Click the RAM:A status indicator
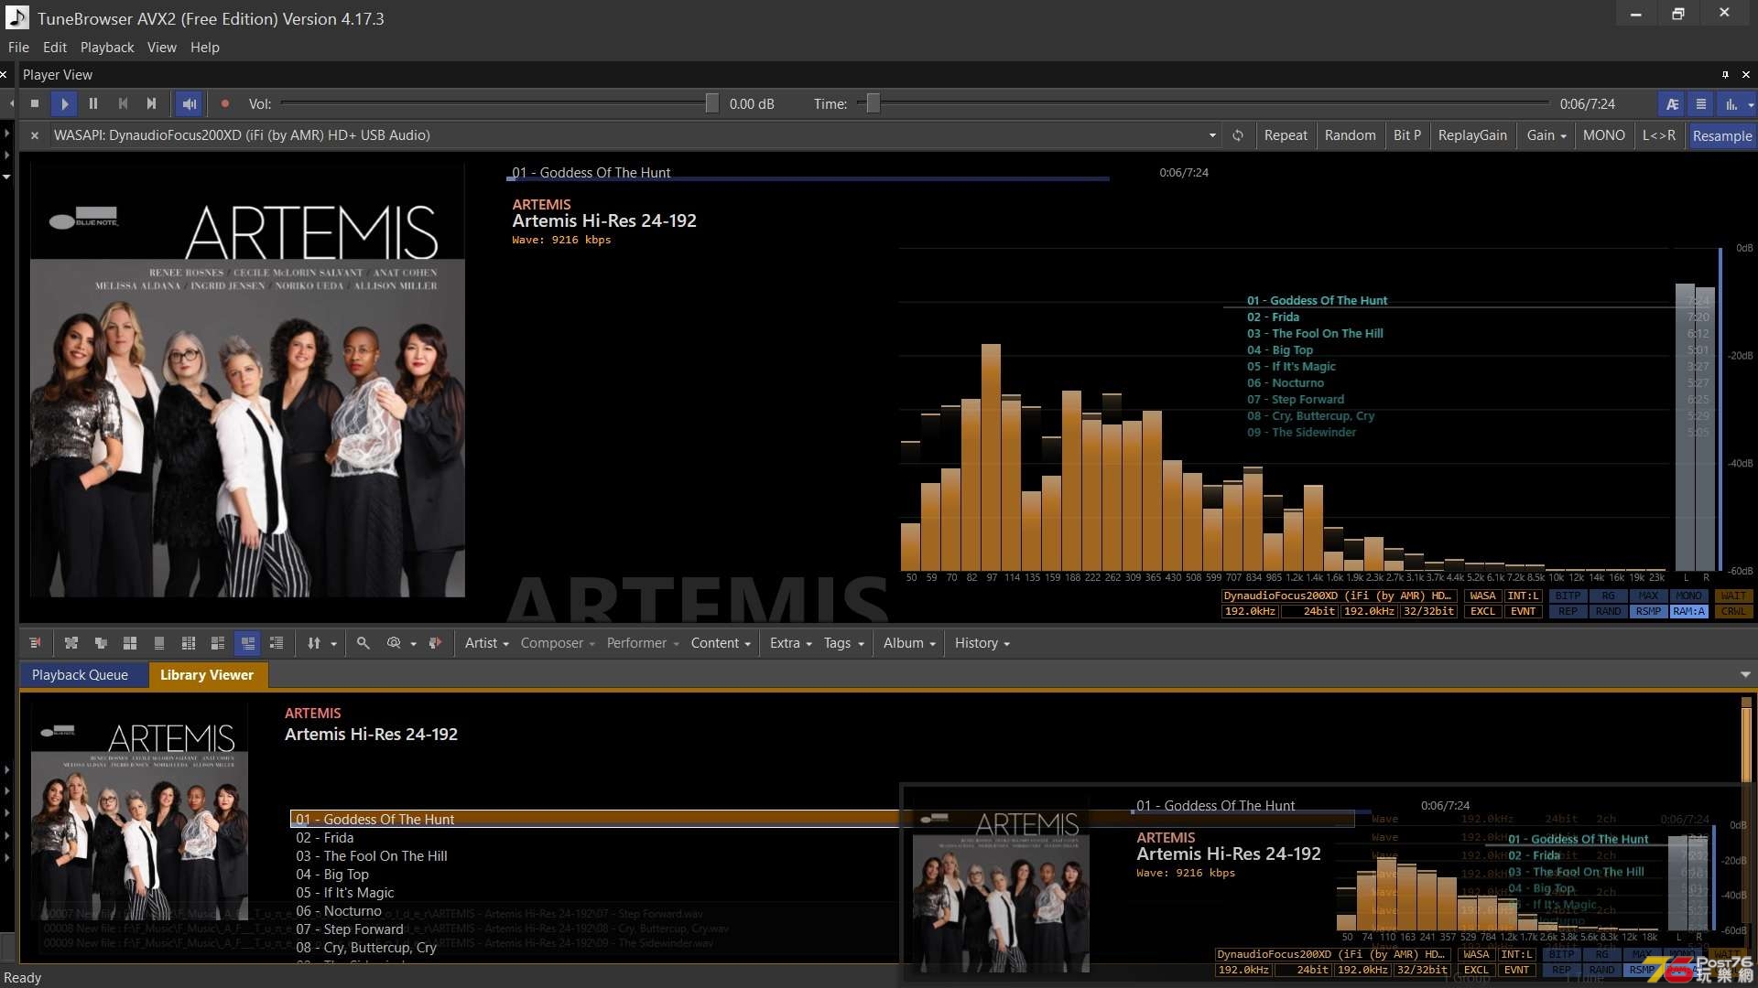 click(x=1688, y=612)
